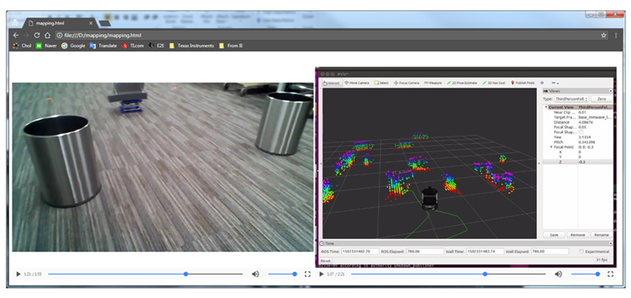631x298 pixels.
Task: Collapse the Focal Point tree item
Action: (552, 147)
